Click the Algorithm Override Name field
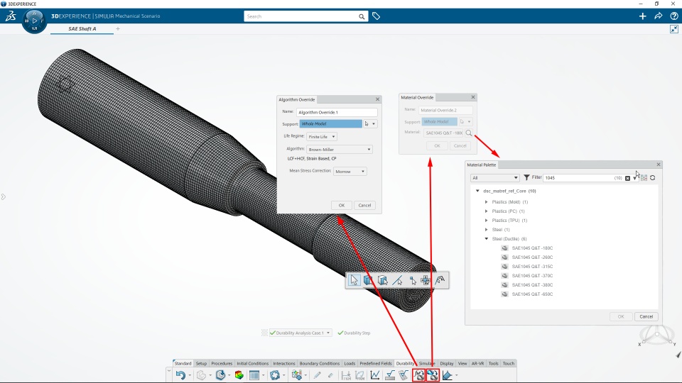 point(337,112)
